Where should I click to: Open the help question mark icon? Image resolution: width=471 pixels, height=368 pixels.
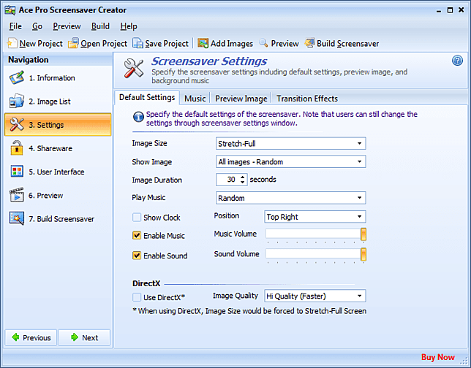(458, 61)
